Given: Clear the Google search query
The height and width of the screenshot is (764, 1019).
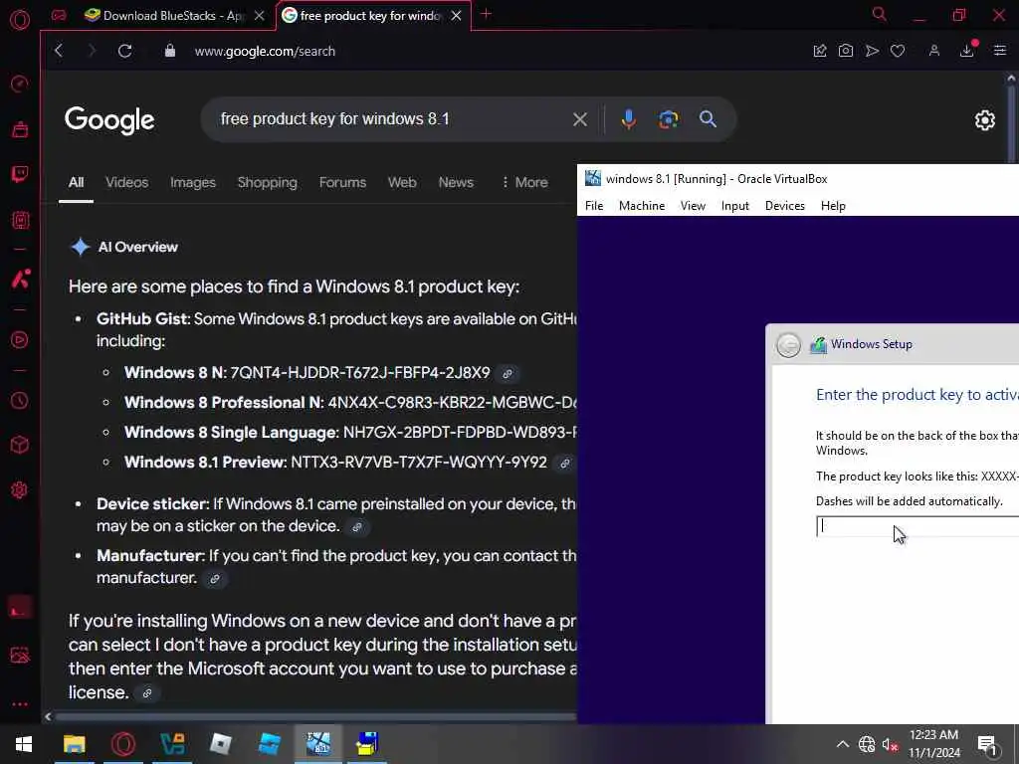Looking at the screenshot, I should coord(580,119).
